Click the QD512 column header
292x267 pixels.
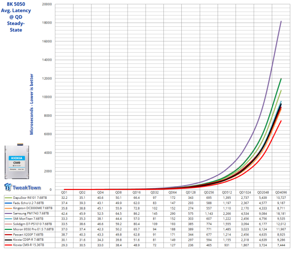coord(227,192)
